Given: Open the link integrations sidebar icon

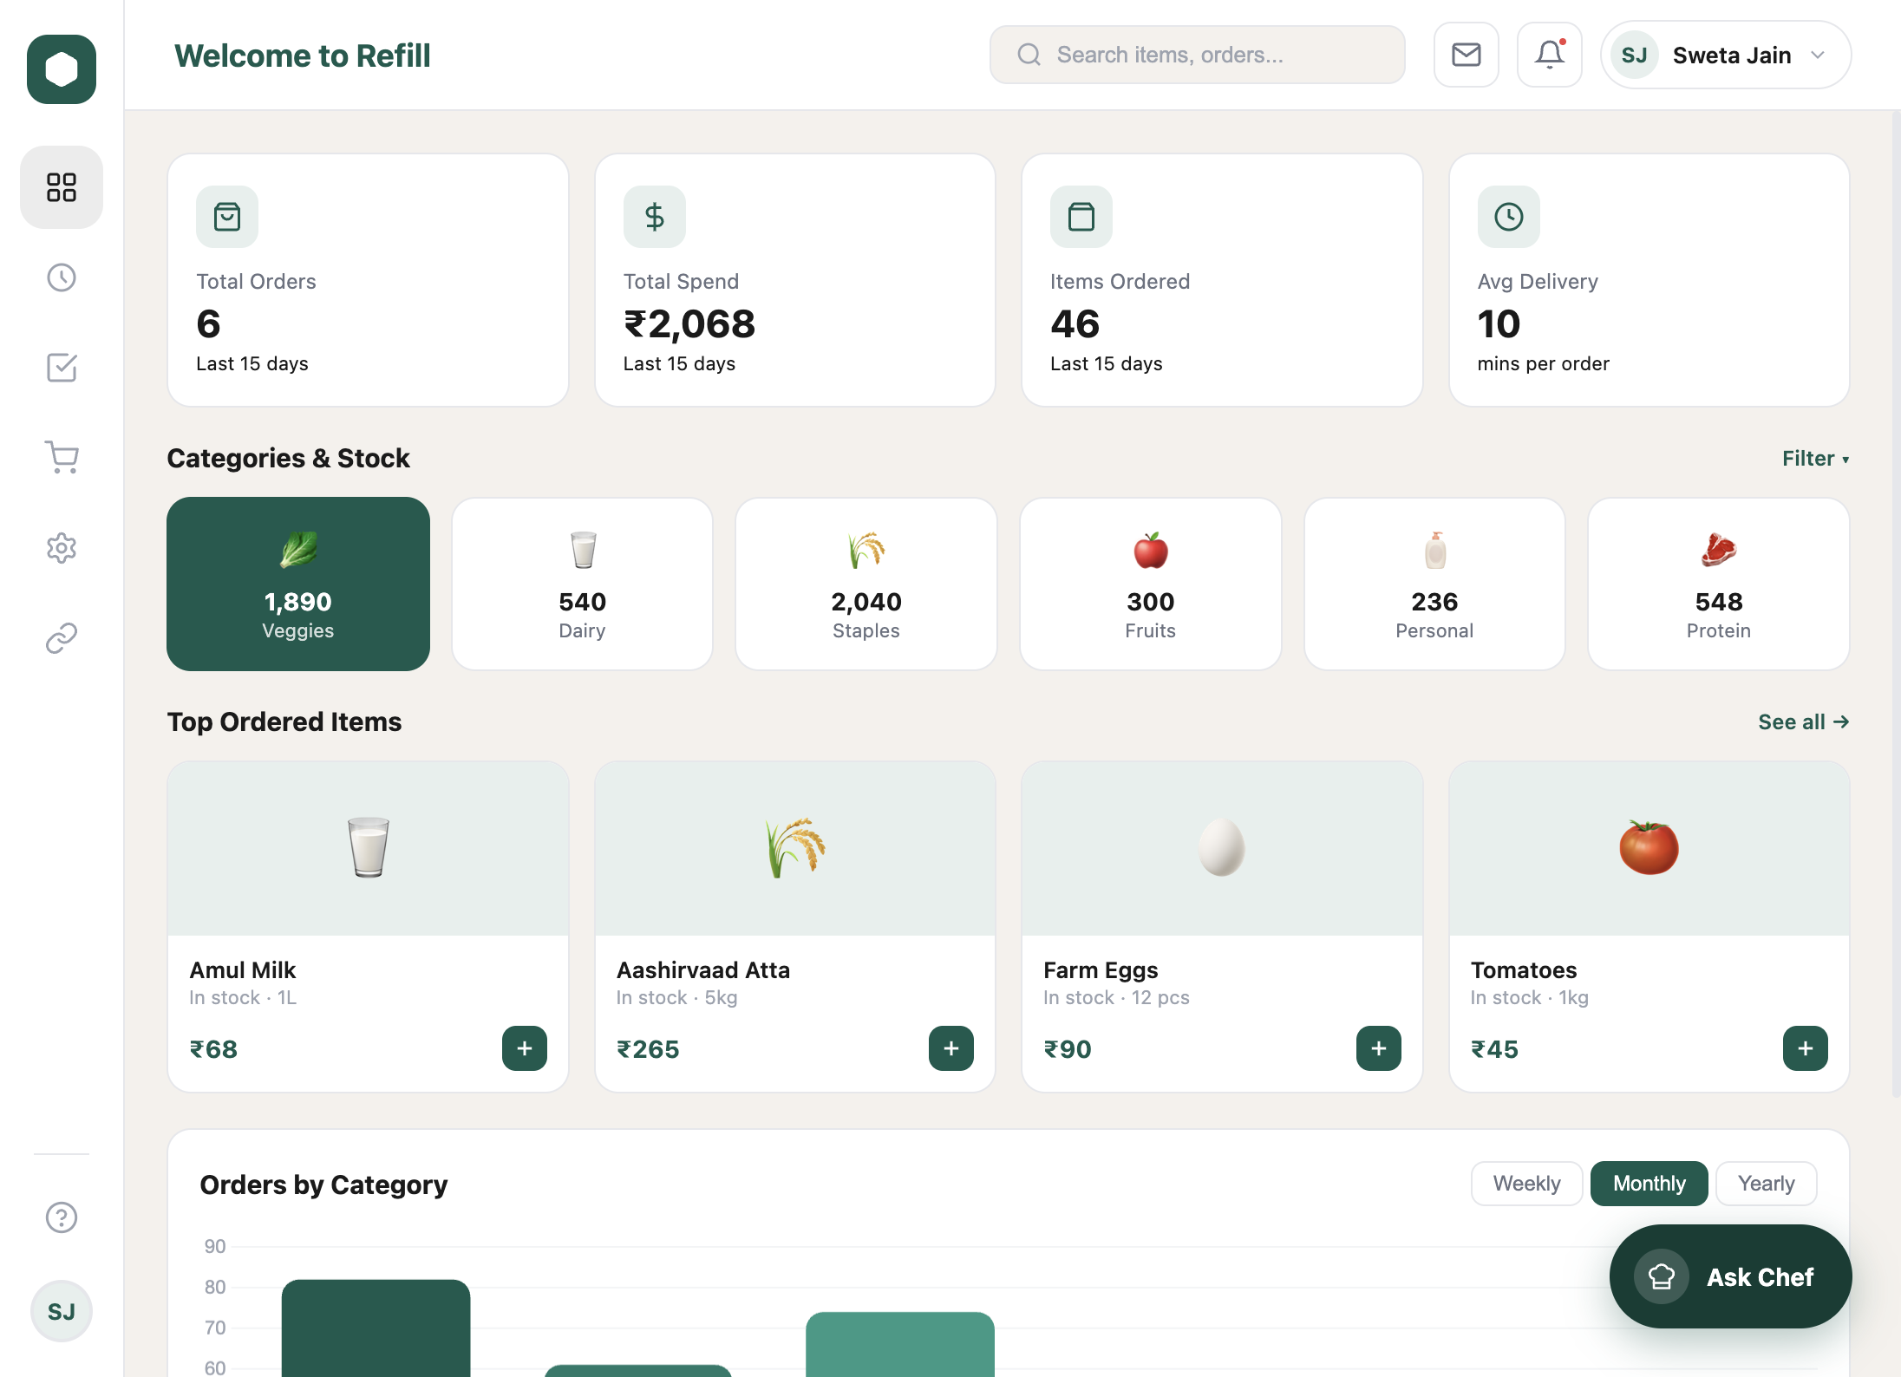Looking at the screenshot, I should [x=62, y=638].
